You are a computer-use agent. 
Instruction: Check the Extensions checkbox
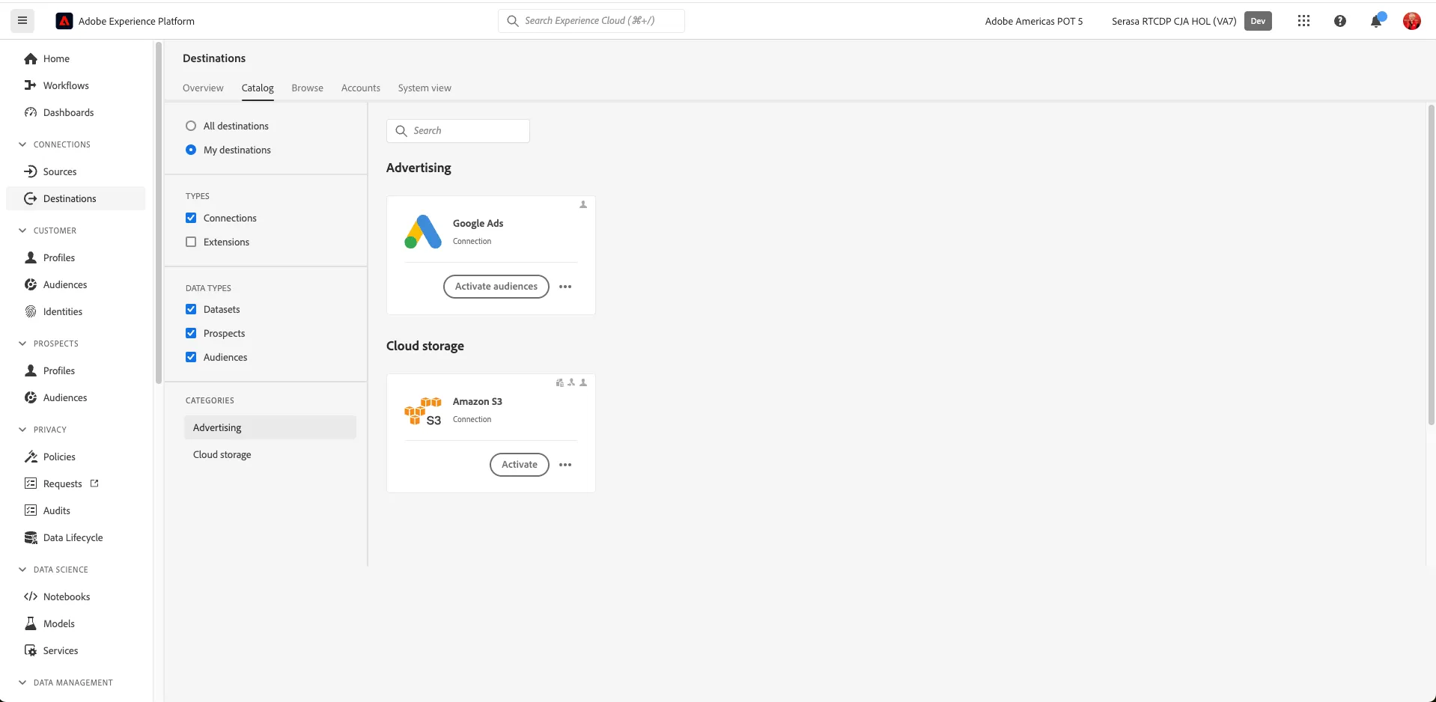point(191,242)
